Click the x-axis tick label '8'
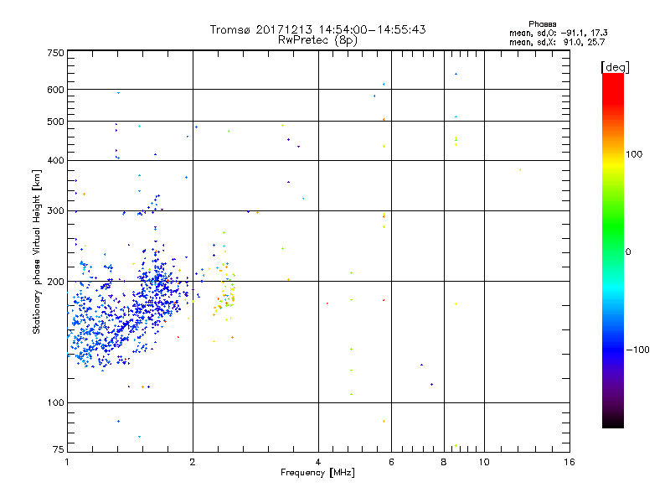Viewport: 670px width, 503px height. click(444, 462)
